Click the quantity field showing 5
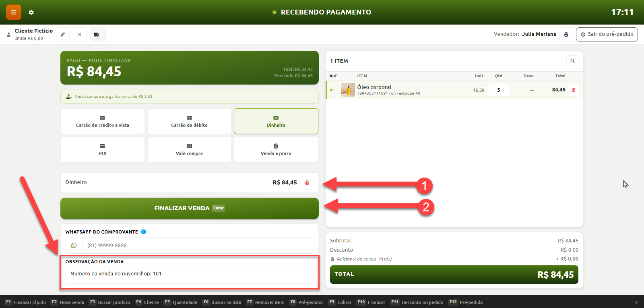 tap(499, 90)
